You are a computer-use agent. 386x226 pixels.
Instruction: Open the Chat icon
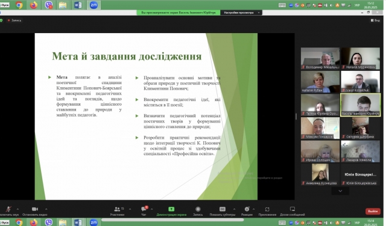[144, 209]
